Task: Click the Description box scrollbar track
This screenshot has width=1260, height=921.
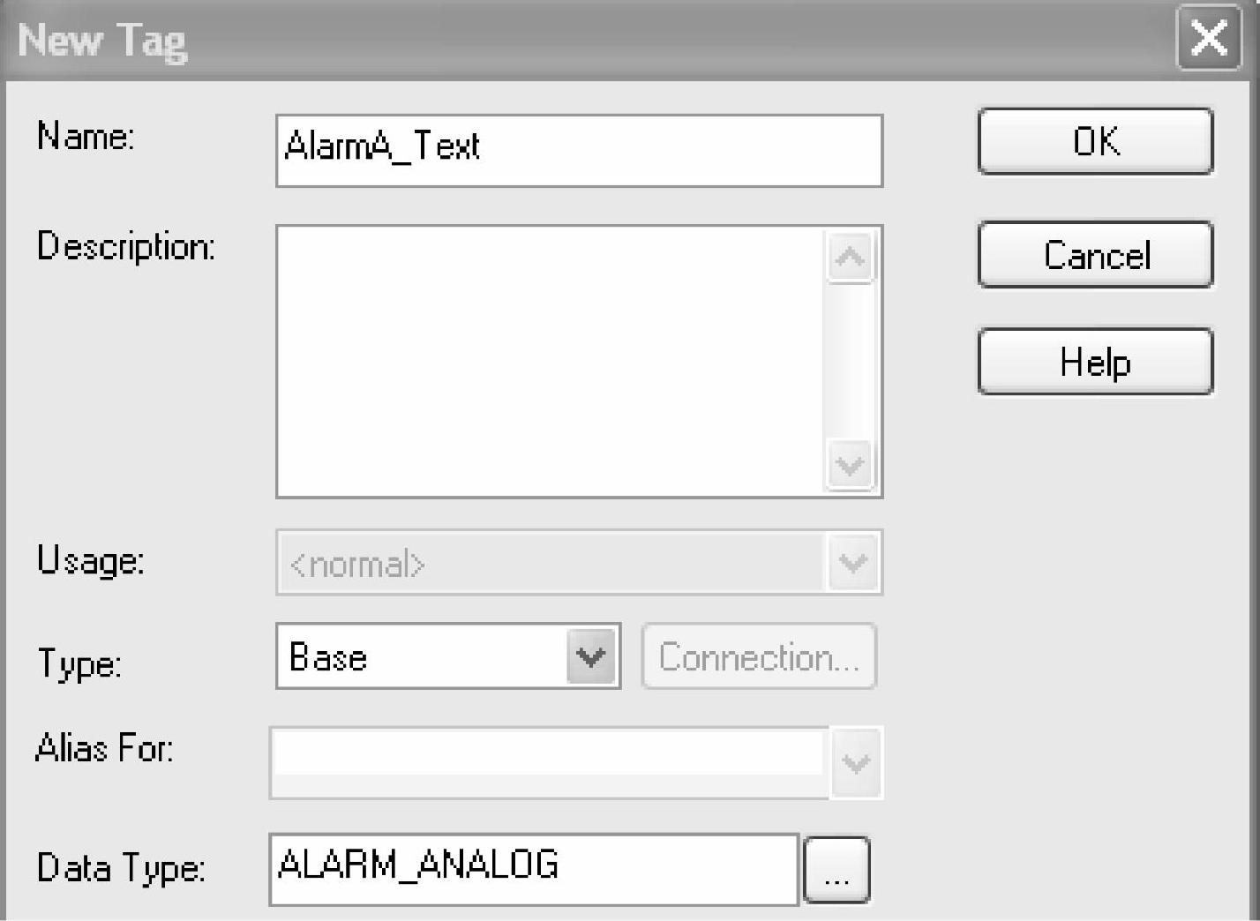Action: pyautogui.click(x=850, y=361)
